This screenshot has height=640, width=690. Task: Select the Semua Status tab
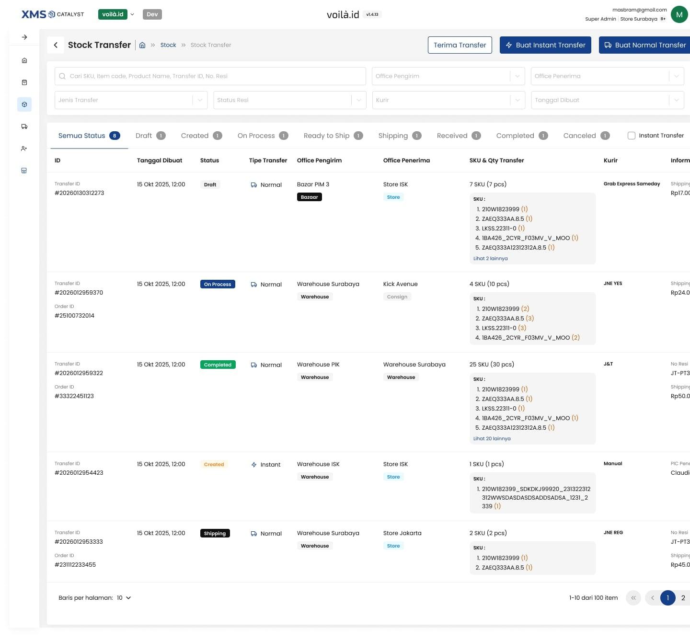tap(89, 136)
